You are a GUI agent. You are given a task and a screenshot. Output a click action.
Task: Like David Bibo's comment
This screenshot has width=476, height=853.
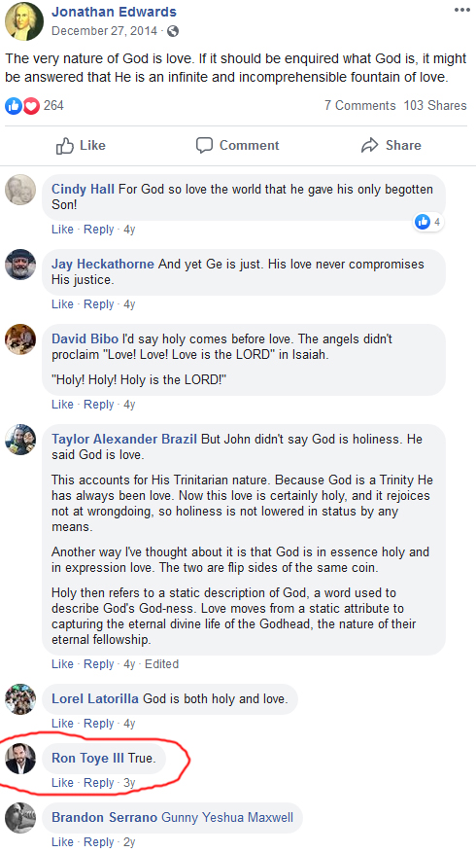[62, 405]
